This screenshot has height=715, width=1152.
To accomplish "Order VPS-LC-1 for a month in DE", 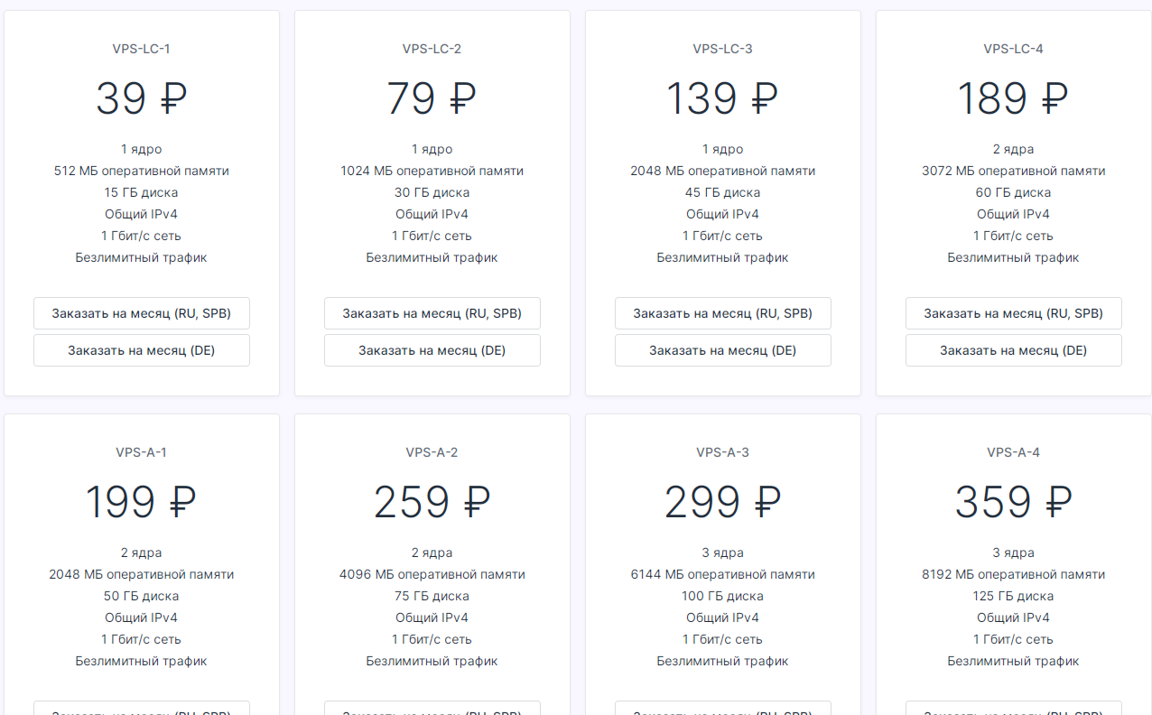I will (x=142, y=350).
